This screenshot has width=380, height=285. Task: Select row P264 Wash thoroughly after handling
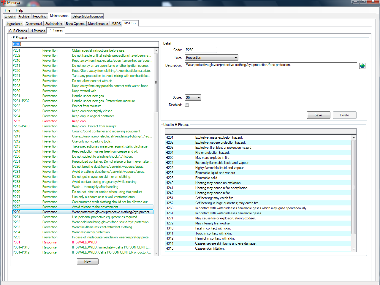click(83, 187)
